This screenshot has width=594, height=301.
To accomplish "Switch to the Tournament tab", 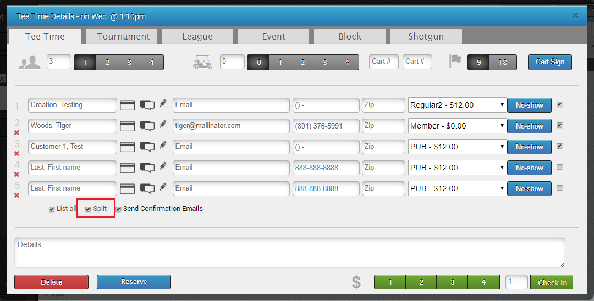I will [123, 37].
